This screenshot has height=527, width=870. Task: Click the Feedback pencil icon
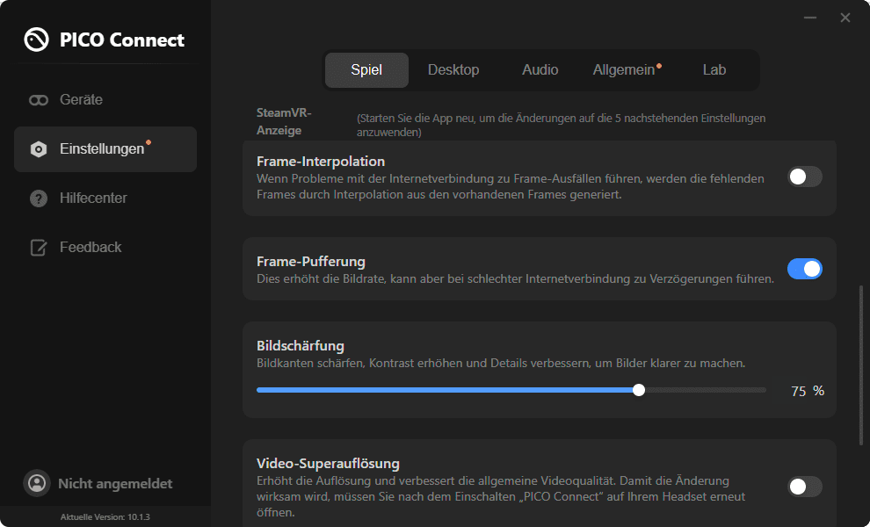tap(39, 248)
